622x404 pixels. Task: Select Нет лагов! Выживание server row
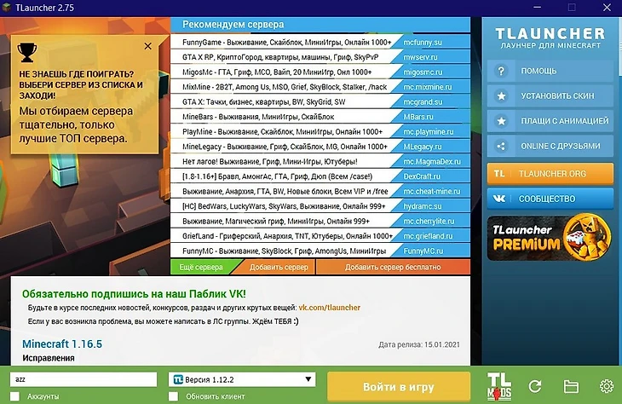[320, 162]
